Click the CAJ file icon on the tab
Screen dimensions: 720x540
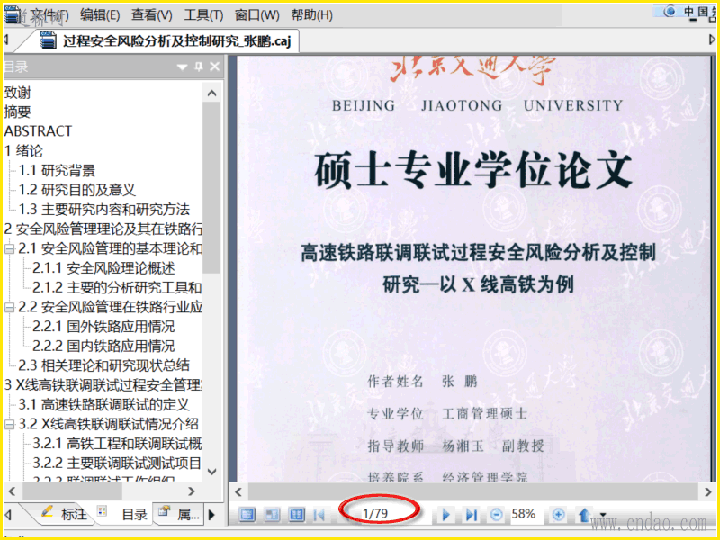[x=48, y=40]
